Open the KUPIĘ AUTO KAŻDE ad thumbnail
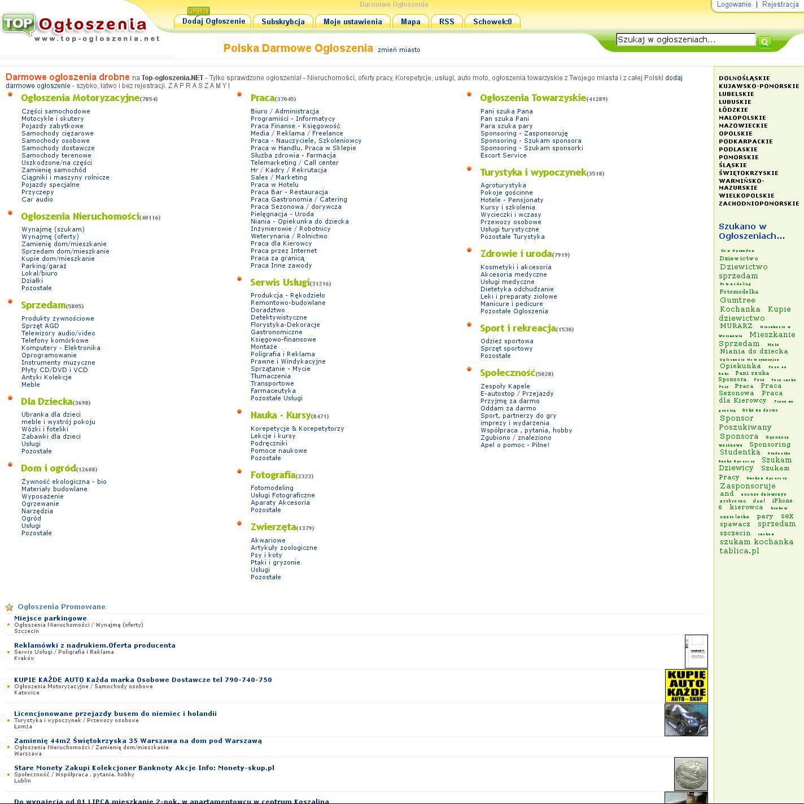804x804 pixels. (x=686, y=686)
